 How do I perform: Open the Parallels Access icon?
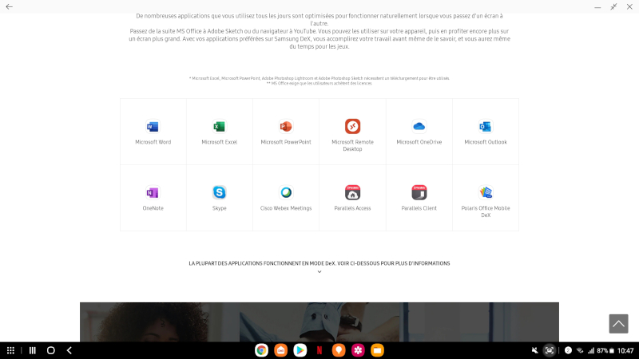[352, 192]
